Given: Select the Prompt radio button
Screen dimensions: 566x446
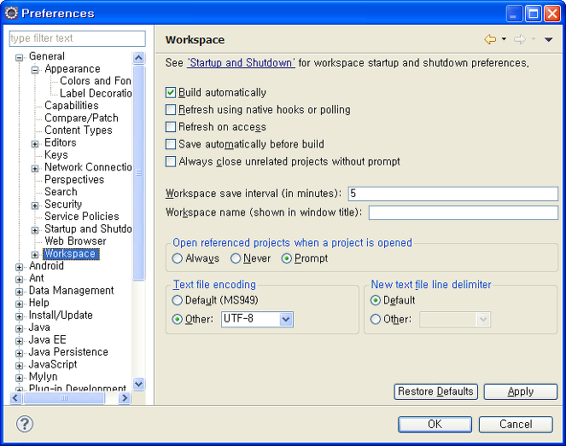Looking at the screenshot, I should [287, 258].
